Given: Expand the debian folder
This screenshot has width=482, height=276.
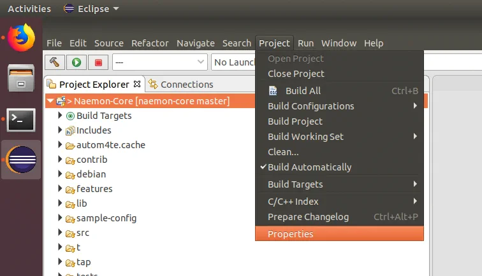Looking at the screenshot, I should tap(60, 174).
